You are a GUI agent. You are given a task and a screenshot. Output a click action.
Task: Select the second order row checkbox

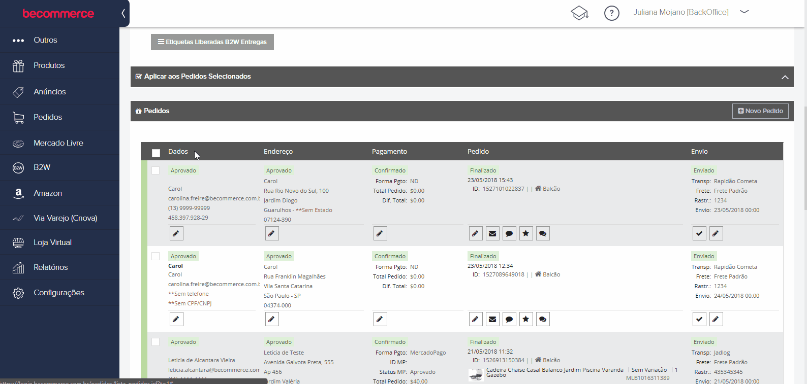point(156,256)
